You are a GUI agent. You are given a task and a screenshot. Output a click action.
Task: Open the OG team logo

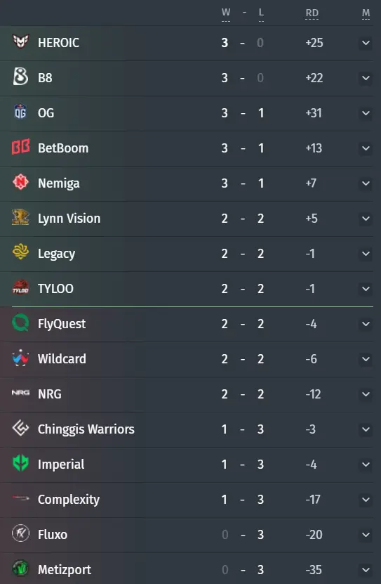point(20,111)
